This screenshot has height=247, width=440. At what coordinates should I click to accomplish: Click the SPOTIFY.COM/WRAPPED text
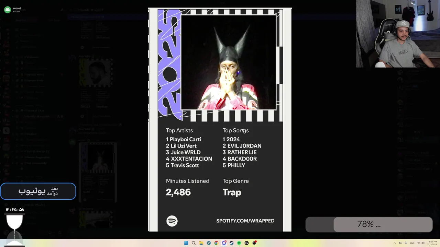point(245,221)
